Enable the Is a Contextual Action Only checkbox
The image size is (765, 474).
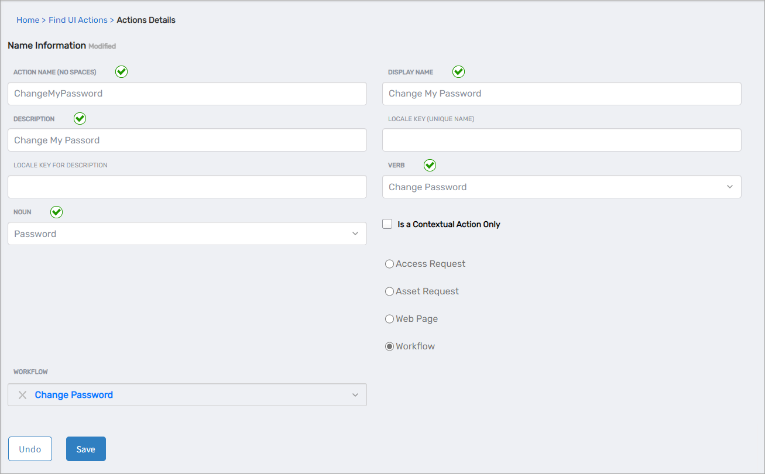(x=387, y=224)
